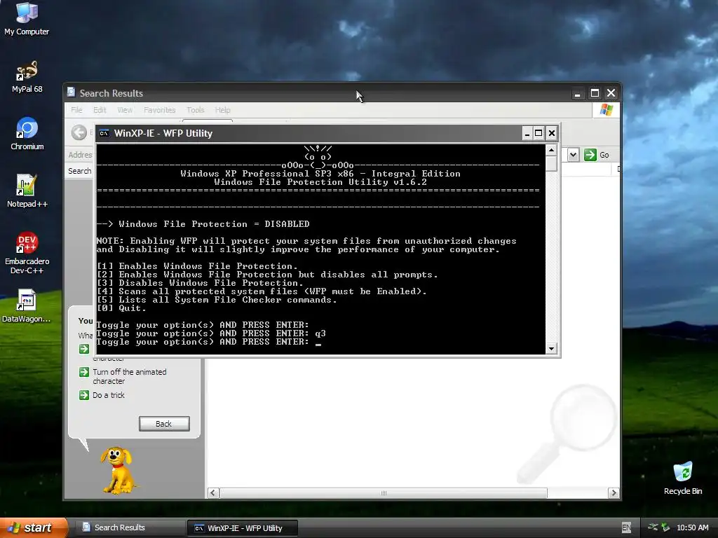Click the language indicator in the system tray

click(x=626, y=527)
